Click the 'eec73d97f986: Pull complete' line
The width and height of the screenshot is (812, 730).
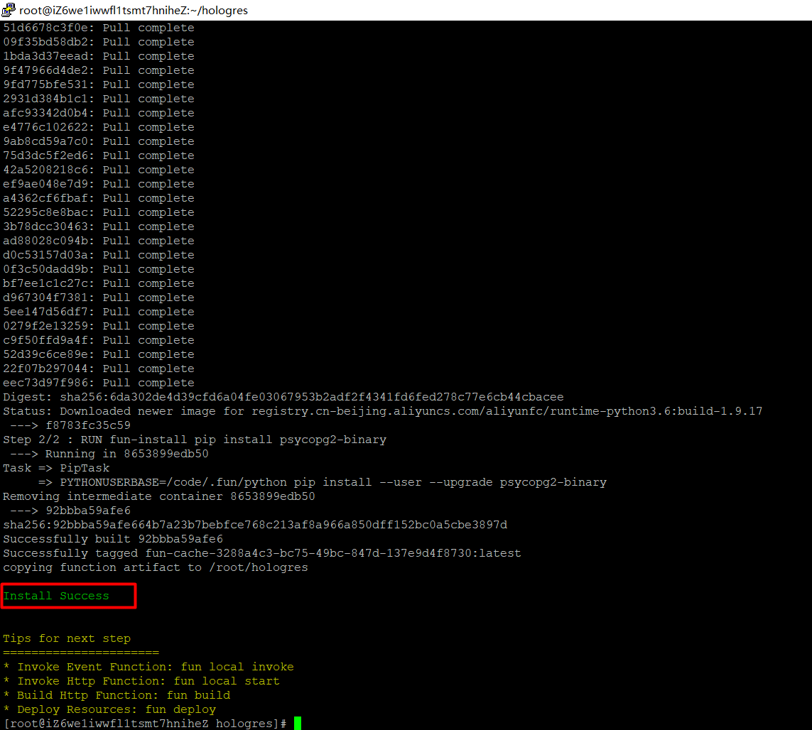pyautogui.click(x=99, y=383)
